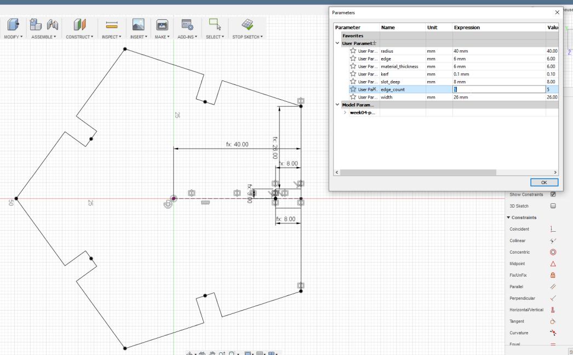Open the CONSTRUCT dropdown menu
573x355 pixels.
79,37
